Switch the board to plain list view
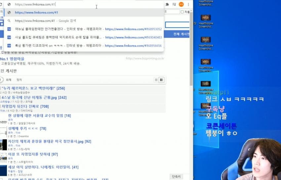281x180 pixels. pyautogui.click(x=156, y=80)
